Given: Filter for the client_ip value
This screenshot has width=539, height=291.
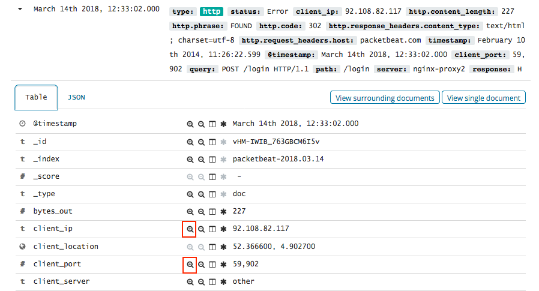Looking at the screenshot, I should 190,229.
